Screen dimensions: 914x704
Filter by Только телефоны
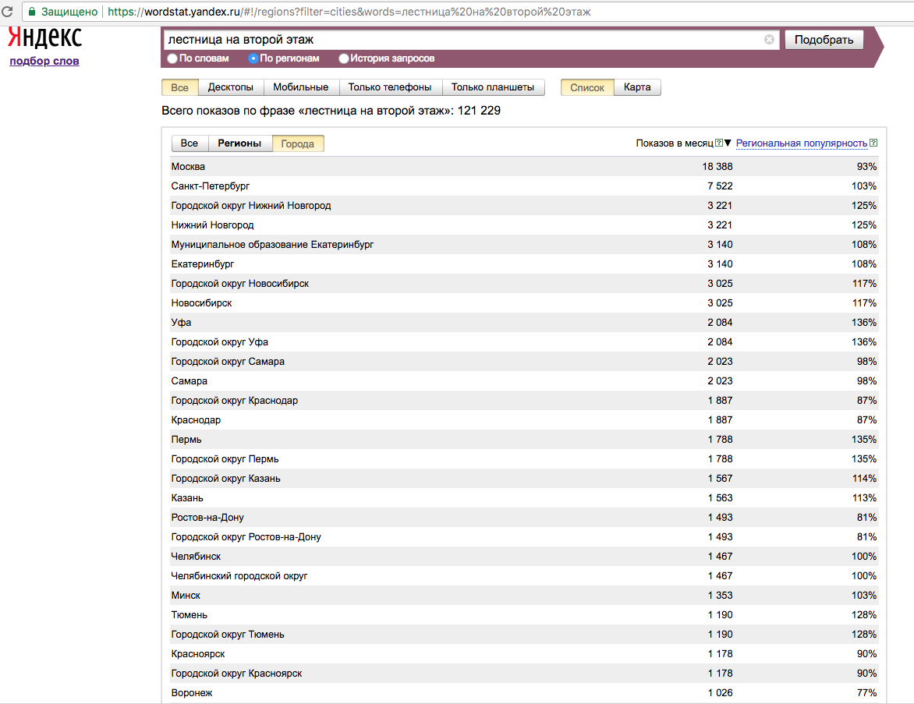pyautogui.click(x=390, y=87)
